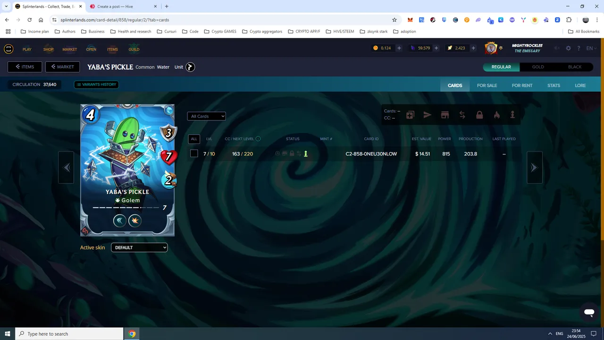Click the second ability icon on card

(x=135, y=220)
